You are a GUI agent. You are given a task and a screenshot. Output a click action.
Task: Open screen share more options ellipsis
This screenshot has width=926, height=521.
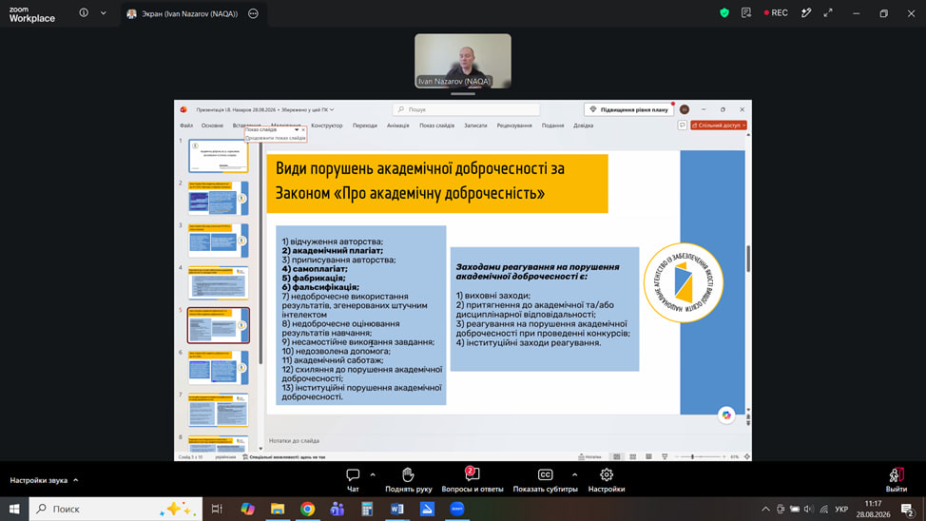[253, 13]
